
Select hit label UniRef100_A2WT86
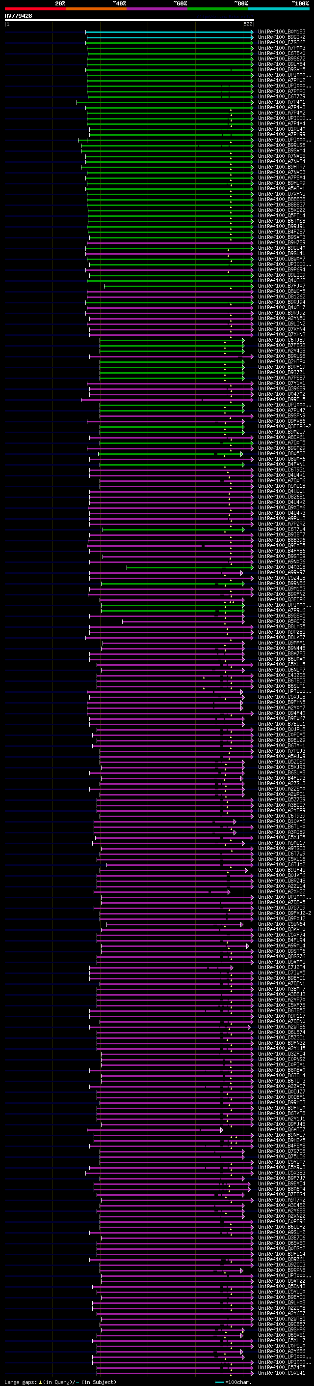282,1027
